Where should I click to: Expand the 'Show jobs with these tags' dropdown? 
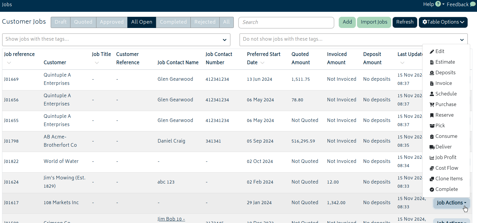[x=224, y=40]
